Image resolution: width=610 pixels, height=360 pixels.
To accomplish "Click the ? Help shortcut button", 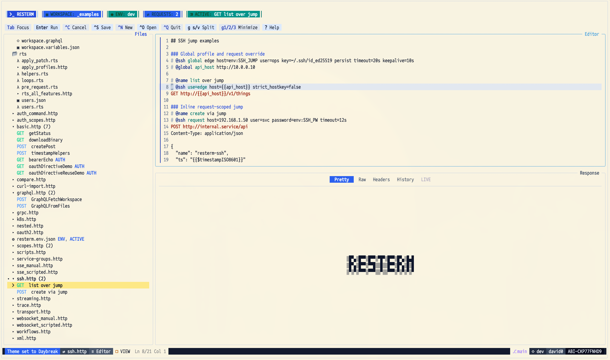I will [x=272, y=27].
